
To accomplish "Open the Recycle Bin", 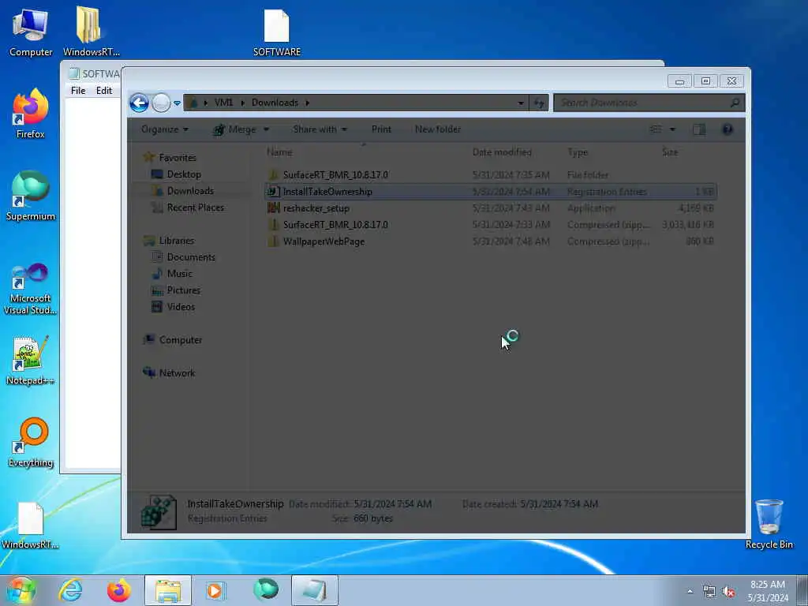I will tap(769, 524).
